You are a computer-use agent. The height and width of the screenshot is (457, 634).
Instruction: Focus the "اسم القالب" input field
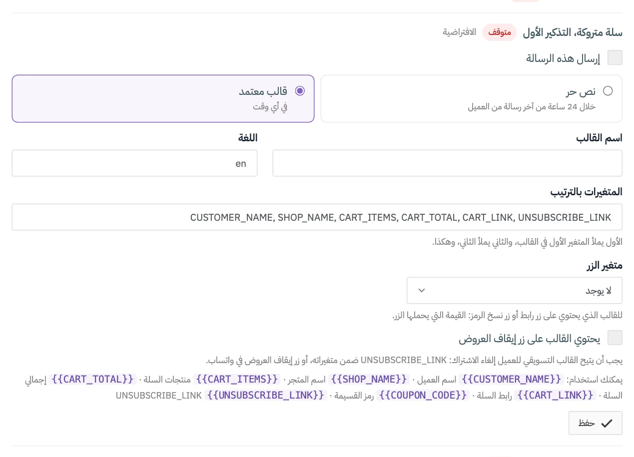(x=447, y=163)
